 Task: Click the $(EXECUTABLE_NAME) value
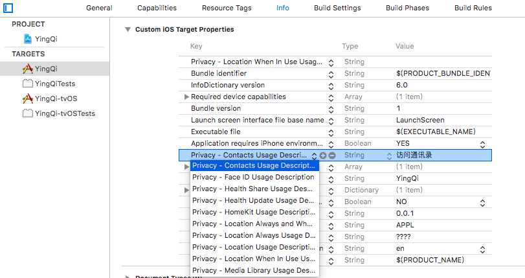pyautogui.click(x=436, y=132)
